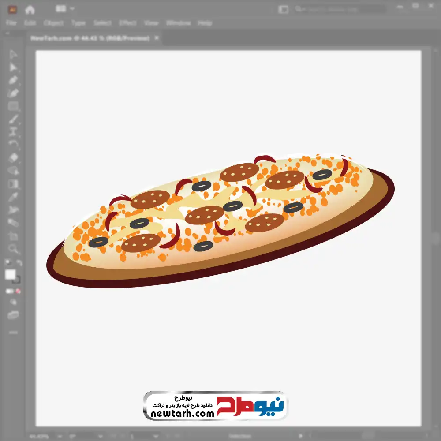The image size is (441, 441).
Task: Select the Type tool
Action: click(x=13, y=131)
